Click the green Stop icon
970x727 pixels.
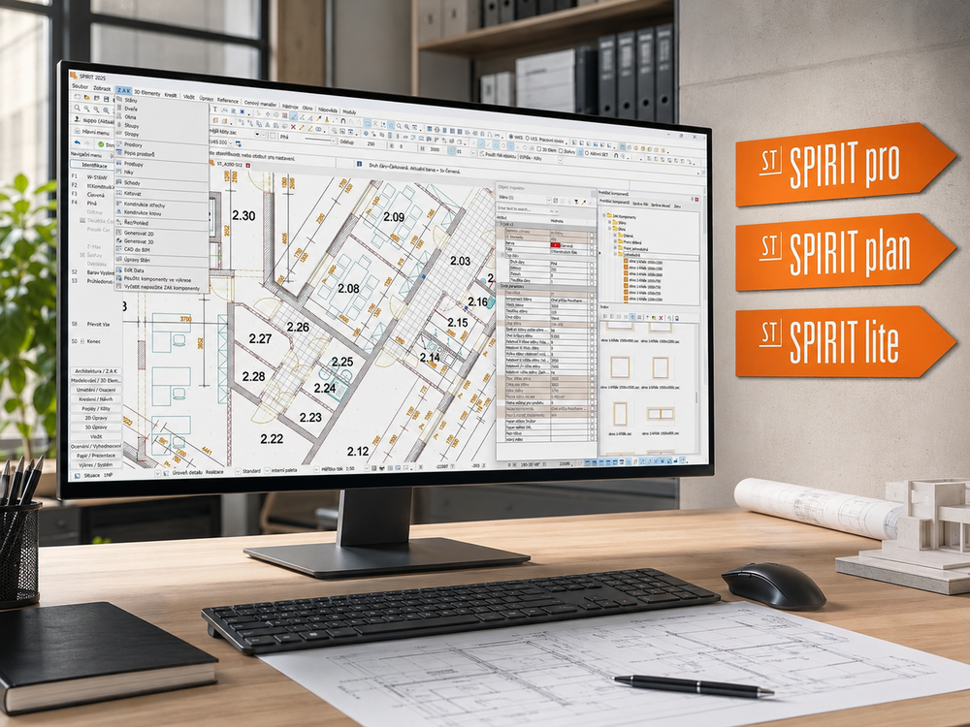pos(101,144)
